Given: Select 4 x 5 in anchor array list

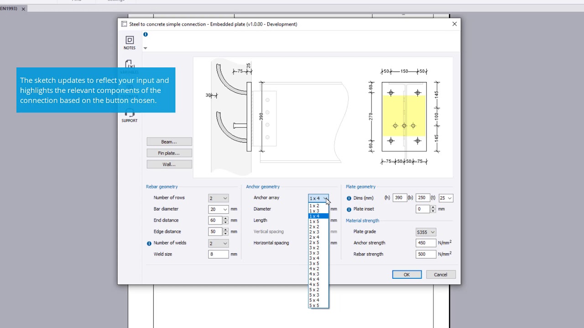Looking at the screenshot, I should click(318, 284).
